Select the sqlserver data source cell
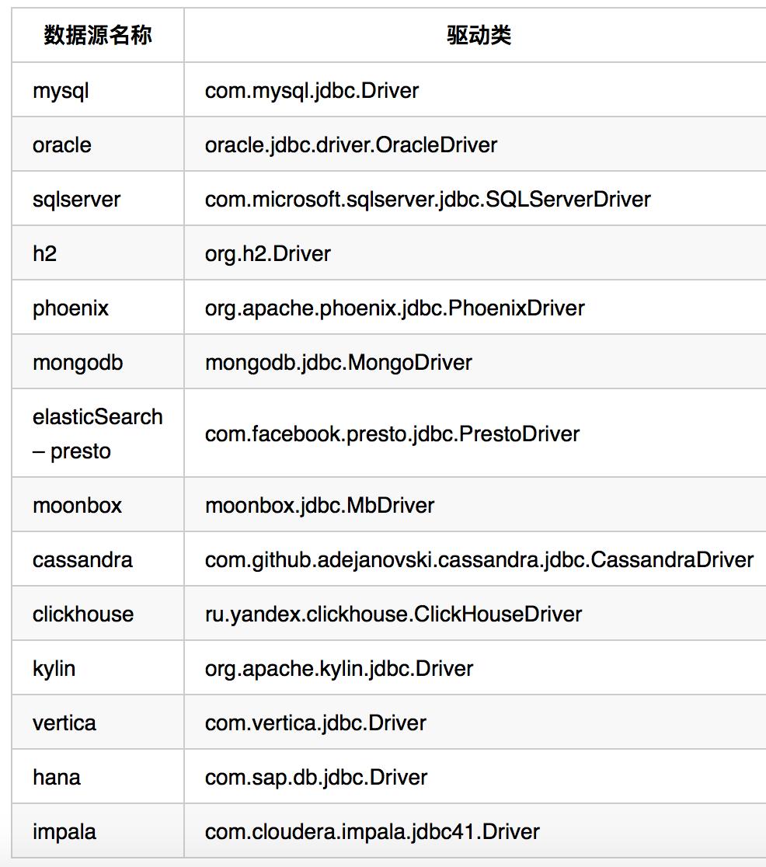The height and width of the screenshot is (867, 766). (x=76, y=200)
